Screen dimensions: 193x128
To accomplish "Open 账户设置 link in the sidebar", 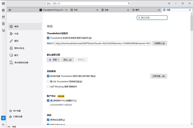I will click(15, 111).
